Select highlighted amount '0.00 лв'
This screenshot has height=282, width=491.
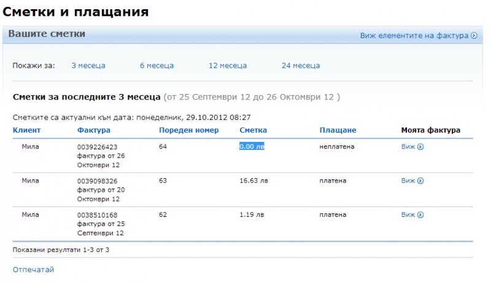[252, 146]
